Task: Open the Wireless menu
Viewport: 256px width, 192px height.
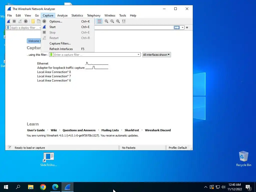Action: [110, 15]
